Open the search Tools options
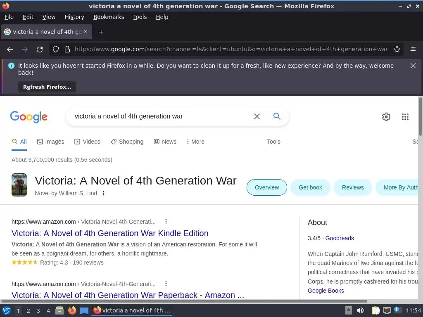This screenshot has width=423, height=317. [x=273, y=142]
